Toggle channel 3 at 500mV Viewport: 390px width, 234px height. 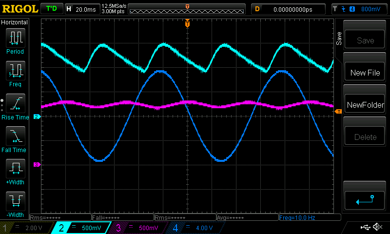point(138,228)
